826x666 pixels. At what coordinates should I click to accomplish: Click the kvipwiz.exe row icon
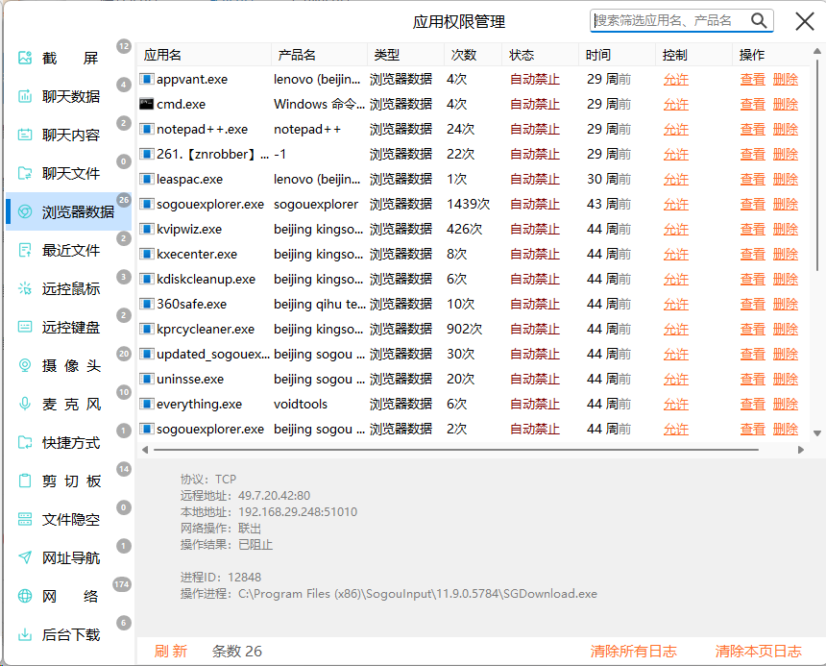point(146,229)
